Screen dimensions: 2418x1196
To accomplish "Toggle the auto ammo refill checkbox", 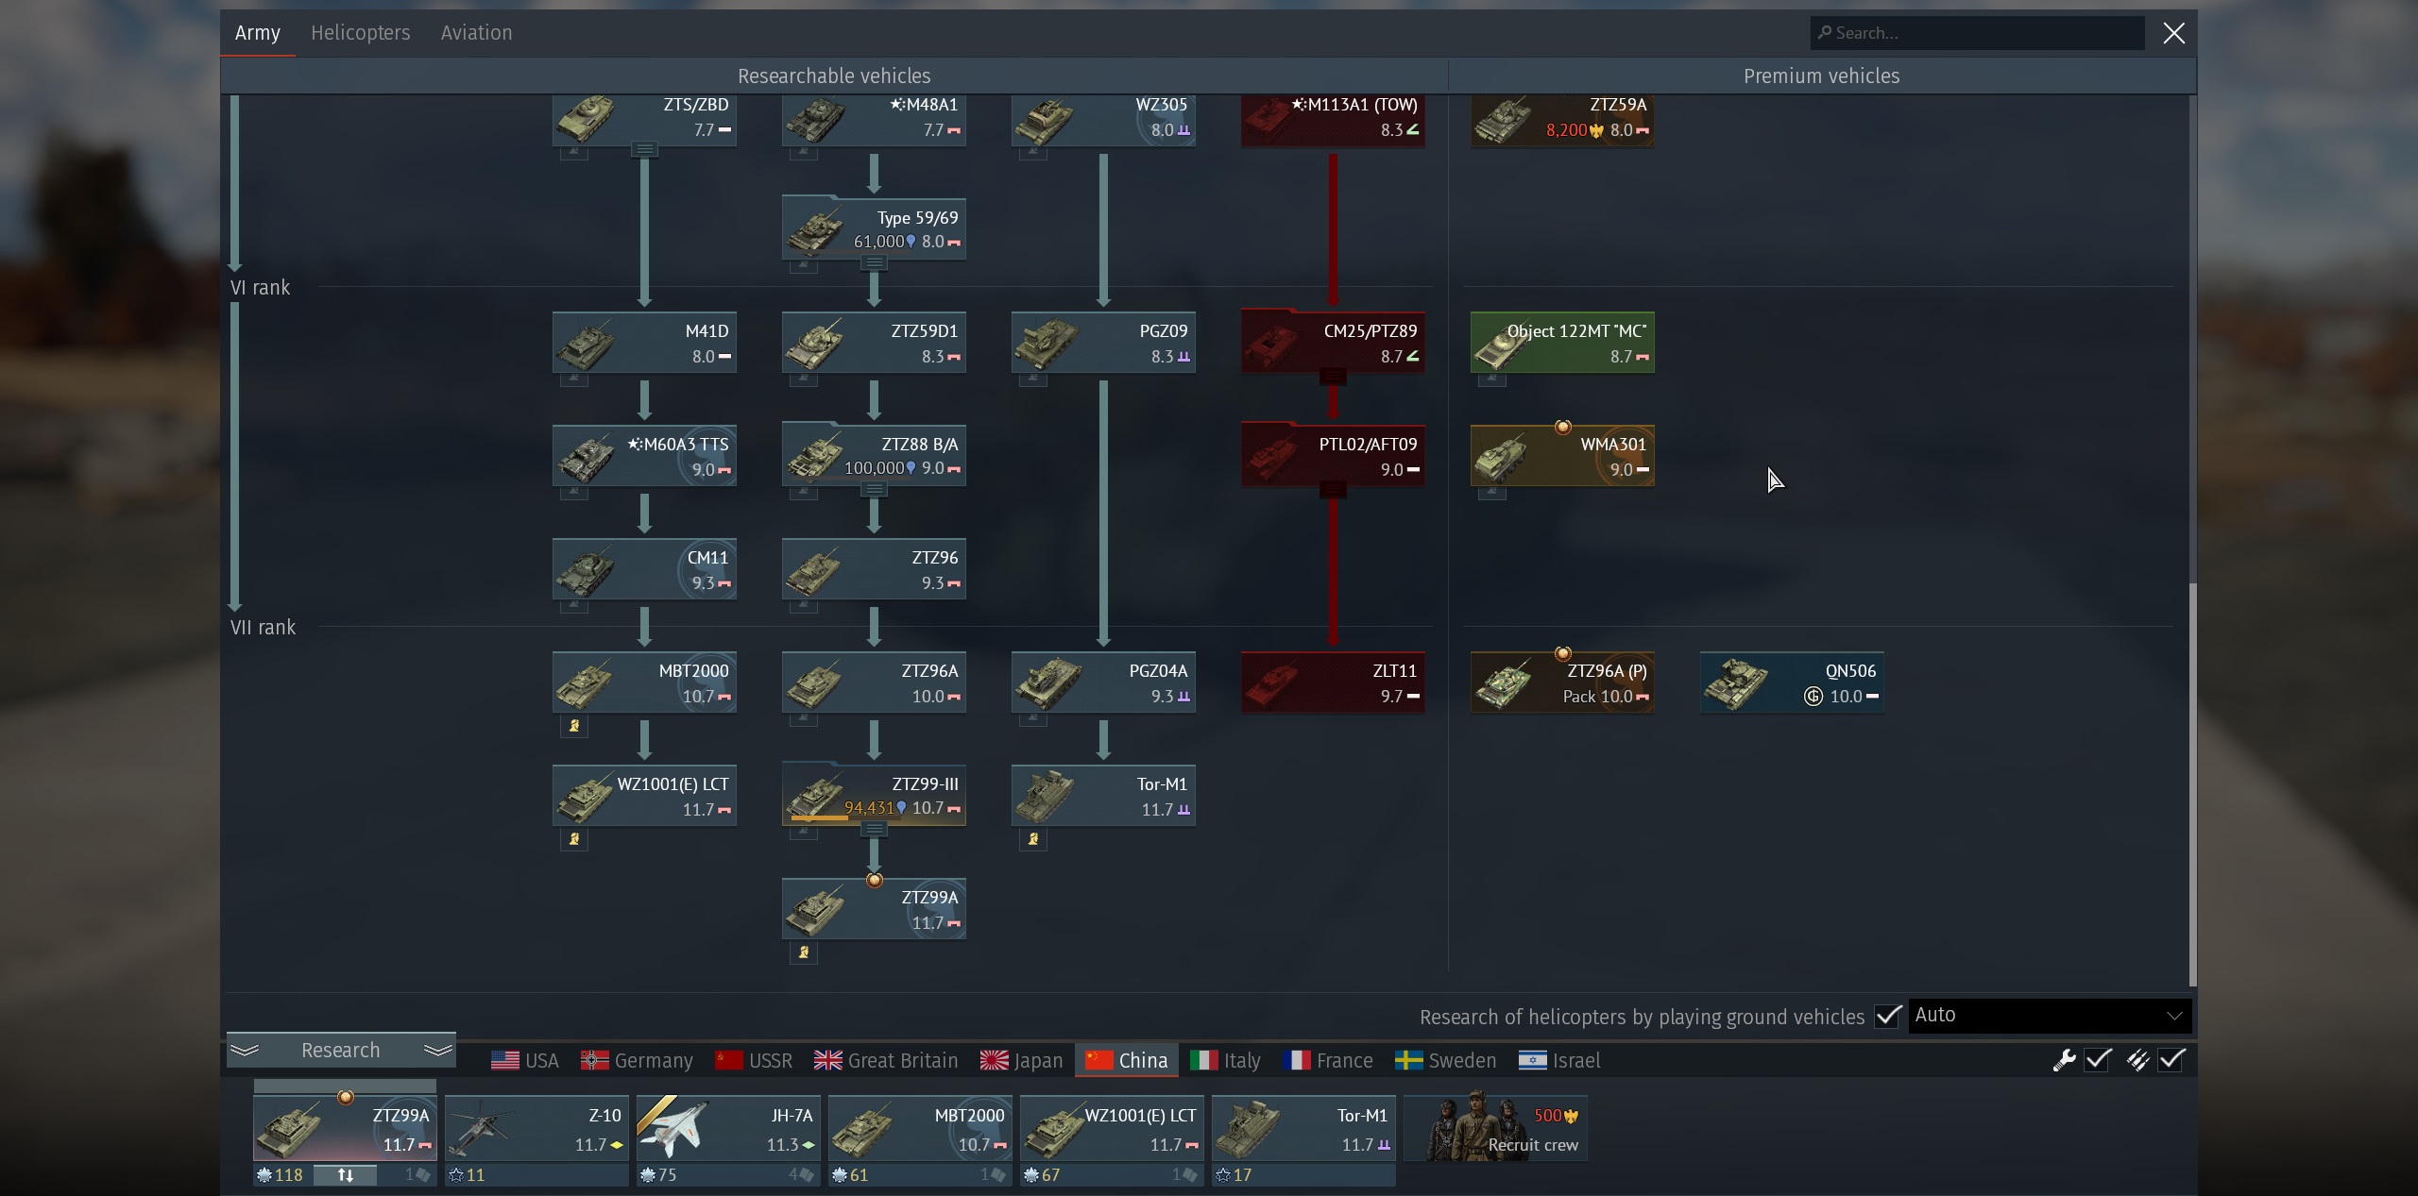I will [2171, 1060].
